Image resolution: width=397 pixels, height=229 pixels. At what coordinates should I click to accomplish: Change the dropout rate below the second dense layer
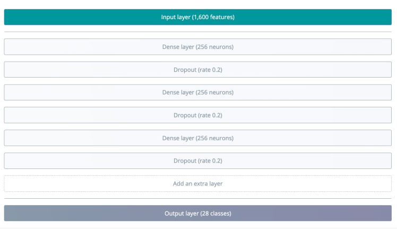[x=198, y=115]
